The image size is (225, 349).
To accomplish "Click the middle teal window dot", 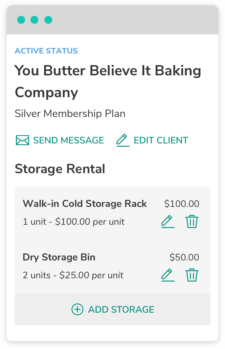I will pos(34,20).
